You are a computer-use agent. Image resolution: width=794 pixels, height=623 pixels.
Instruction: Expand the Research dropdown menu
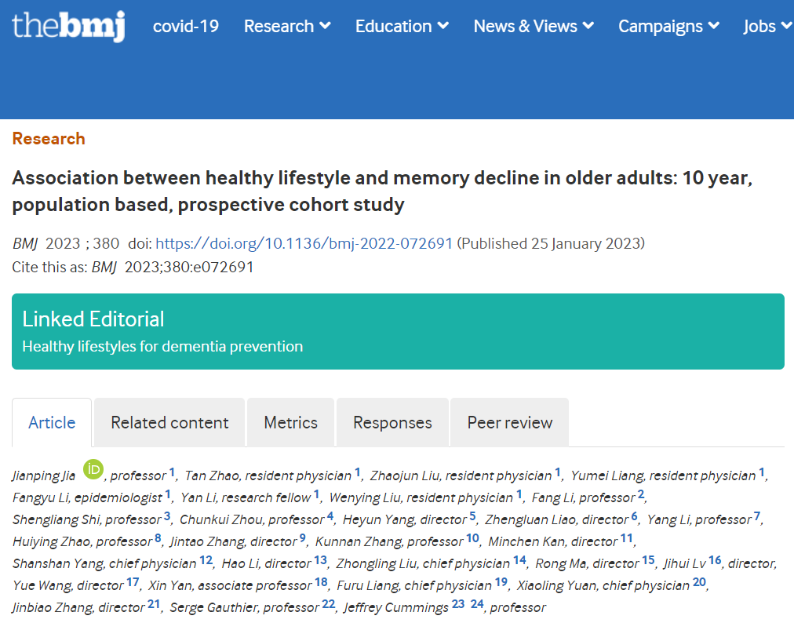287,27
